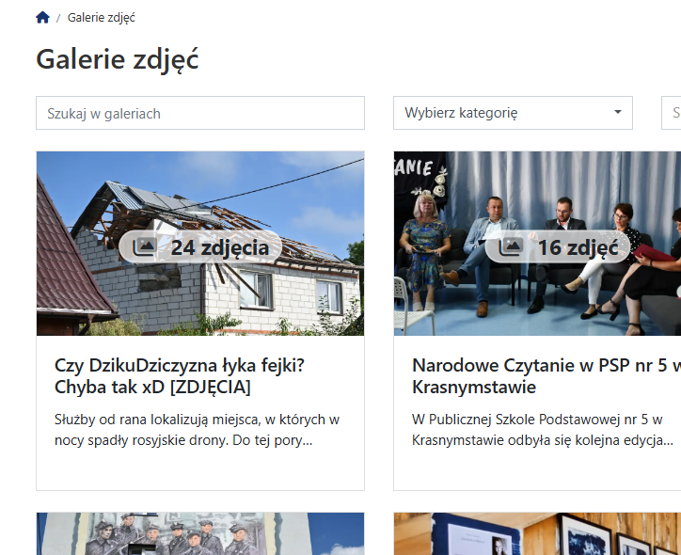Open the Narodowe Czytanie gallery photo
Viewport: 681px width, 555px height.
point(537,244)
